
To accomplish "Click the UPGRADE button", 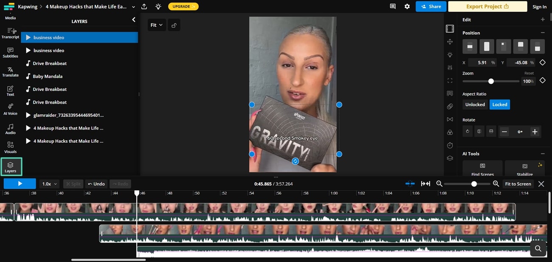I will (183, 7).
